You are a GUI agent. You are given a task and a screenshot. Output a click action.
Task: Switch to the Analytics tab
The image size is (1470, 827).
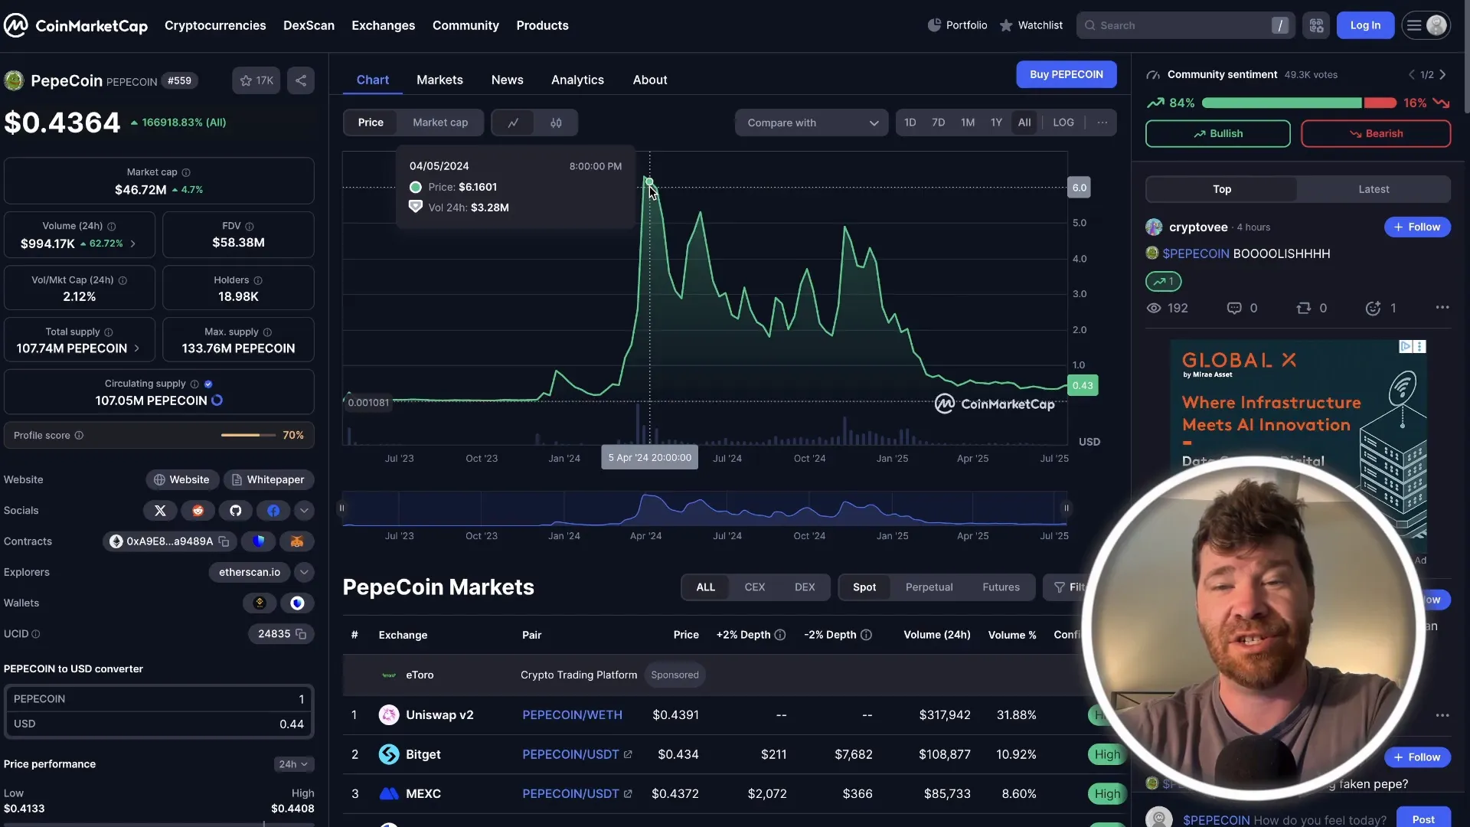click(x=577, y=80)
